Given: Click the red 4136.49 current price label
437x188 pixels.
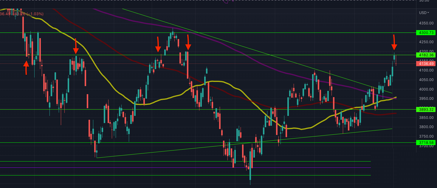Looking at the screenshot, I should tap(425, 63).
